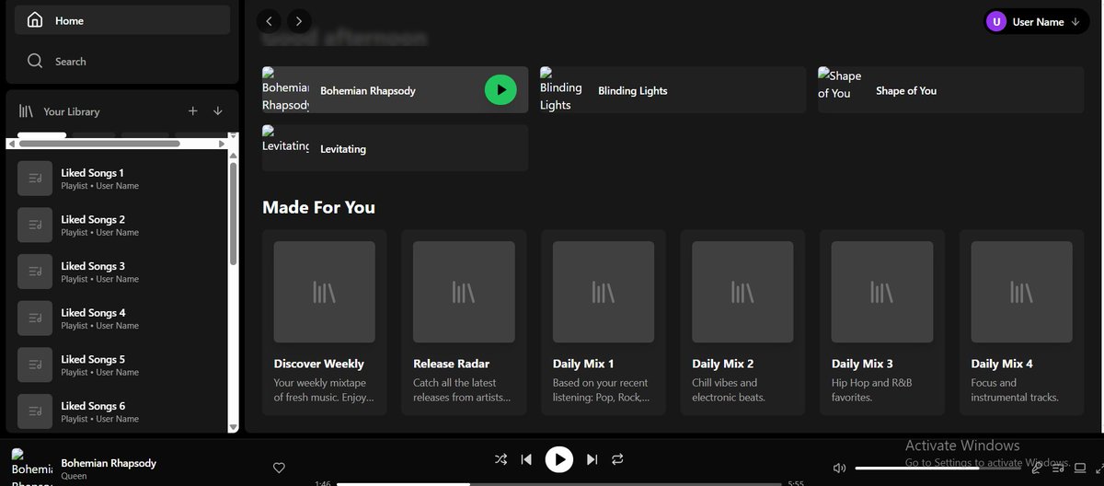The width and height of the screenshot is (1104, 486).
Task: Click the purple U avatar
Action: tap(996, 22)
